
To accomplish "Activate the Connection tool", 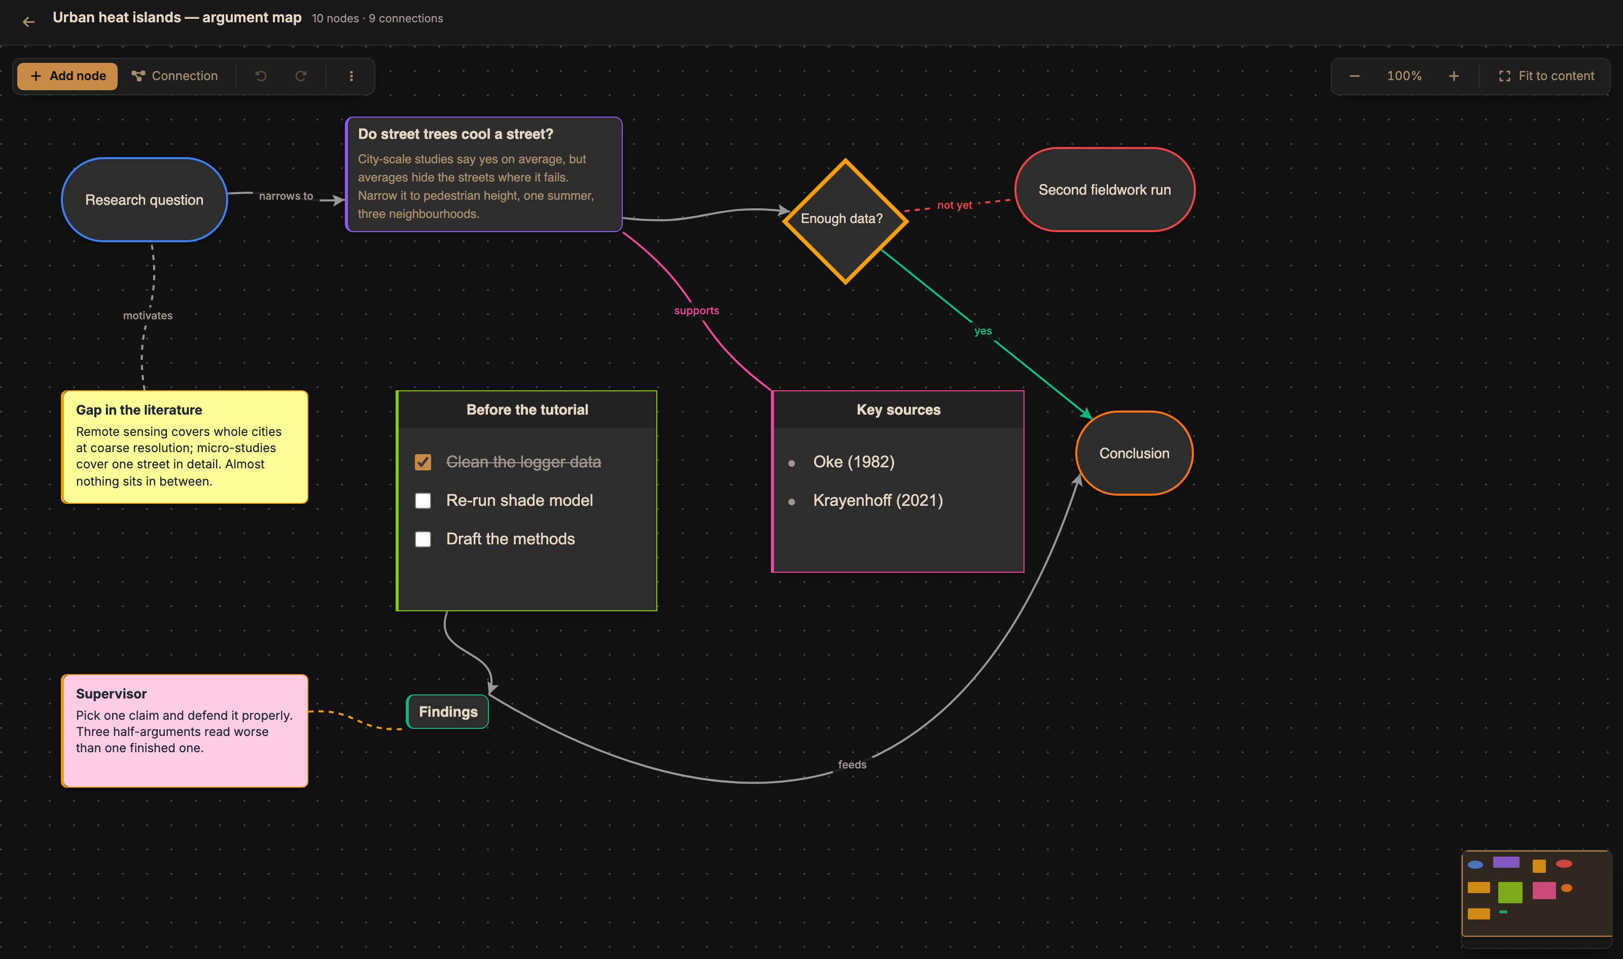I will pos(174,76).
